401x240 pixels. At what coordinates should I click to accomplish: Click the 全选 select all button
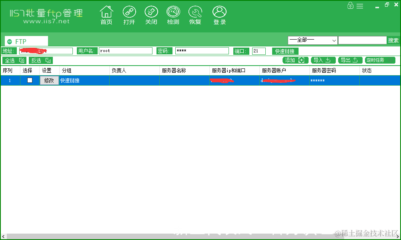click(14, 60)
